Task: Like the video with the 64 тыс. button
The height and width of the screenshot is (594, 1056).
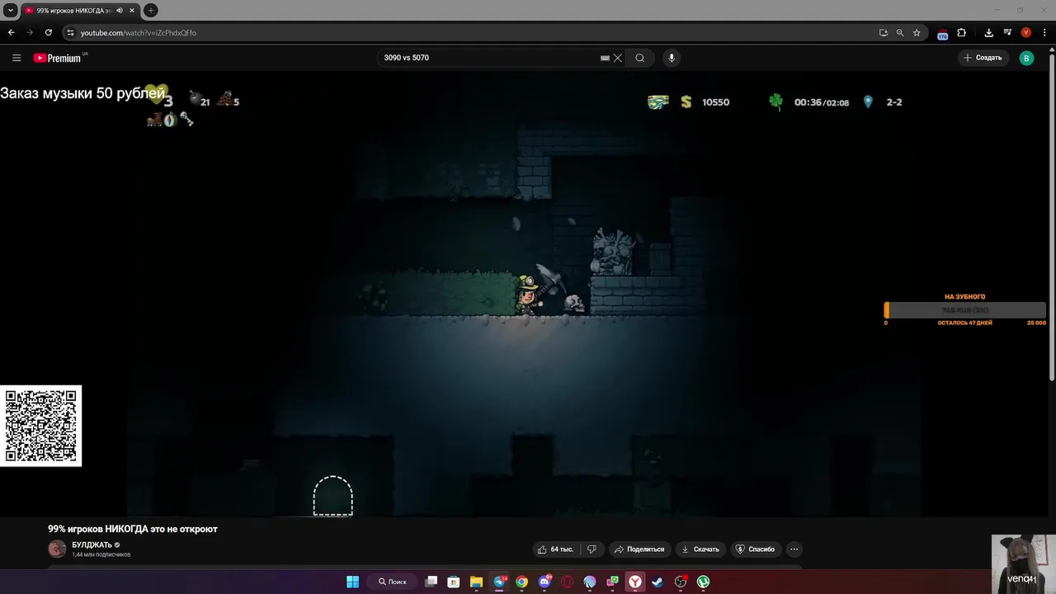Action: tap(555, 549)
